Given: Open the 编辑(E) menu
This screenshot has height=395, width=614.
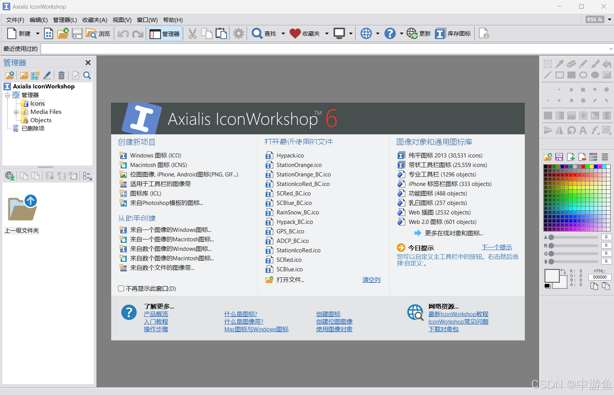Looking at the screenshot, I should point(39,20).
